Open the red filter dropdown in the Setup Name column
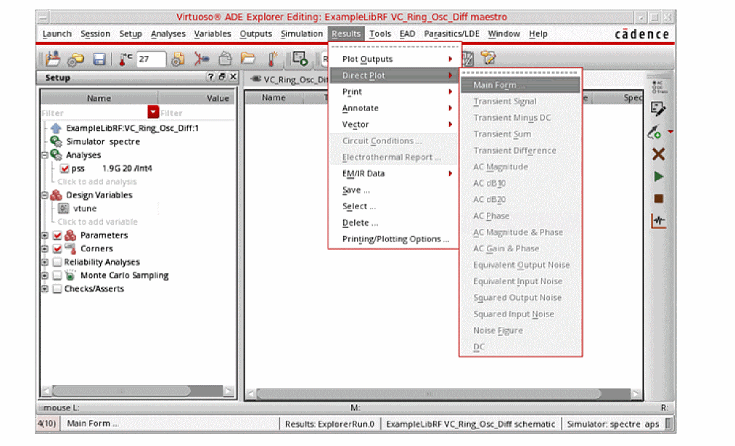Image resolution: width=735 pixels, height=446 pixels. 153,112
